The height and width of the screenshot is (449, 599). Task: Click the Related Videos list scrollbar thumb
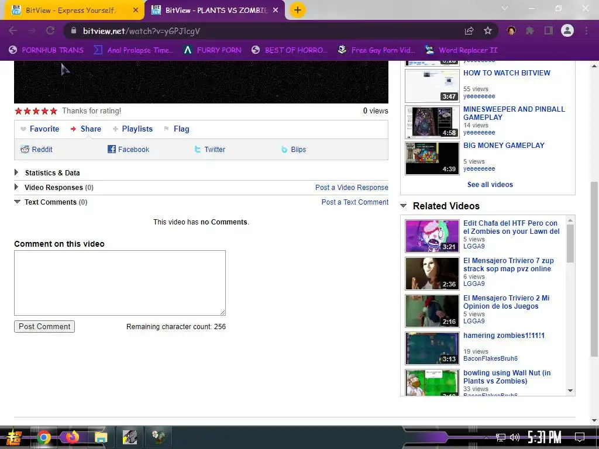570,243
